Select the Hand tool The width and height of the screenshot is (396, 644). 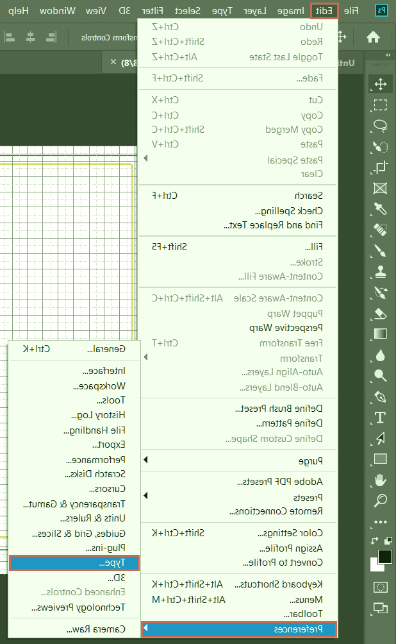coord(380,479)
